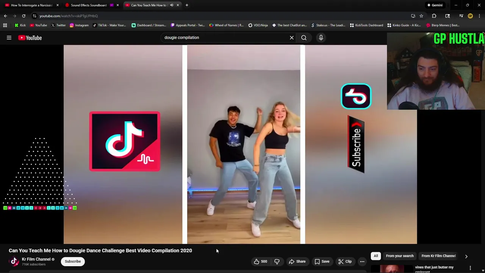This screenshot has height=273, width=485.
Task: Go back in browser history
Action: tap(5, 16)
